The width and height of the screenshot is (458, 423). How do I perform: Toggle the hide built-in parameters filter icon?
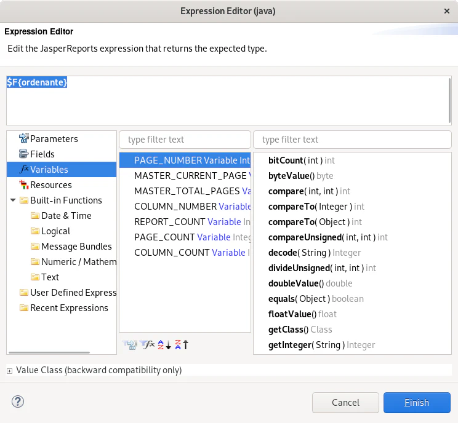pos(130,345)
